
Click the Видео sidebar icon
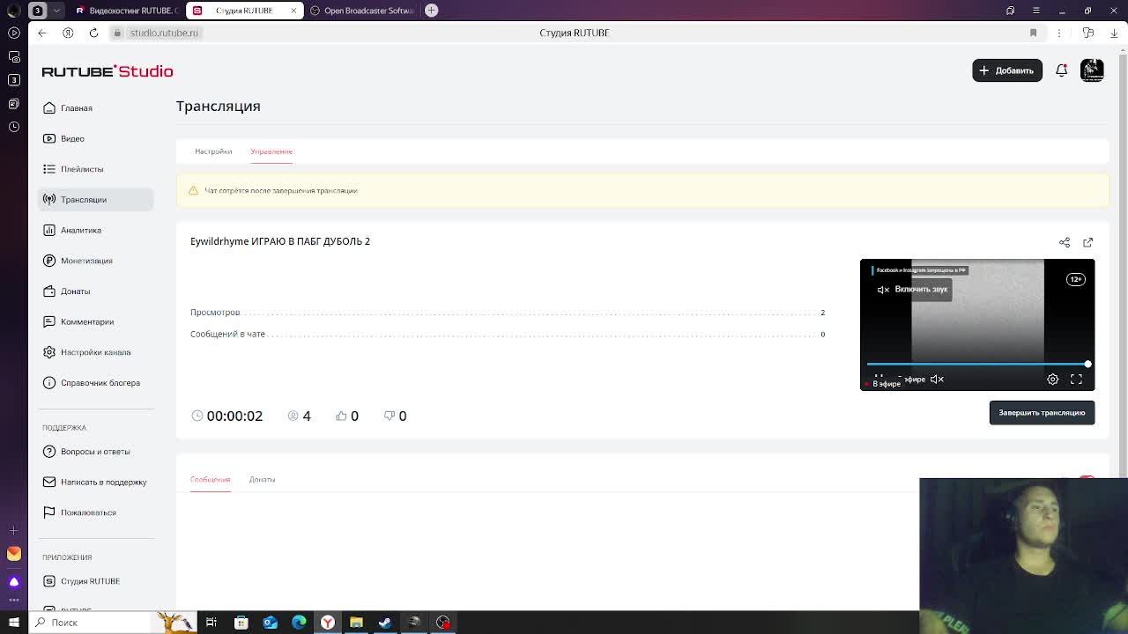49,138
